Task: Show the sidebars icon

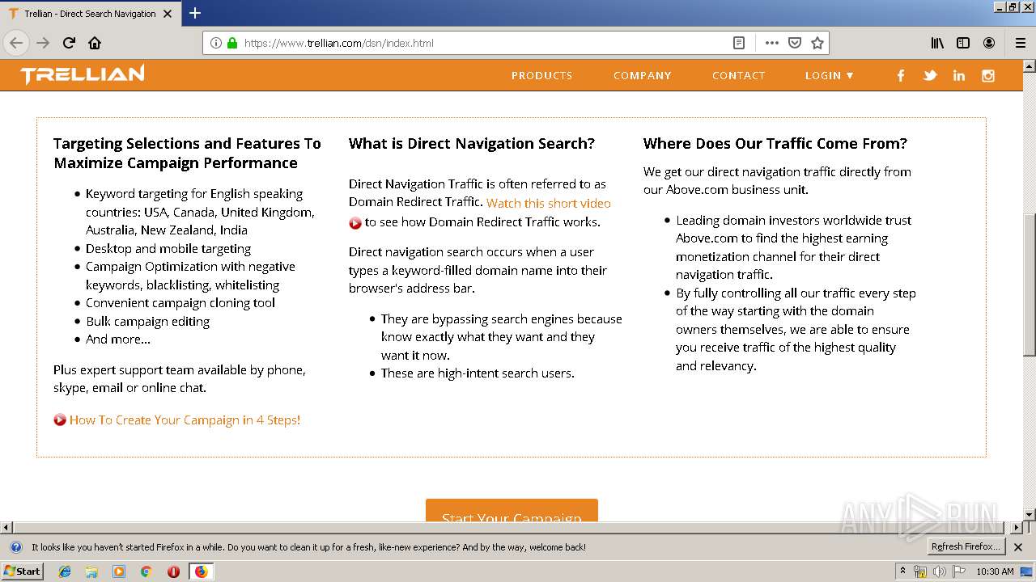Action: click(x=963, y=43)
